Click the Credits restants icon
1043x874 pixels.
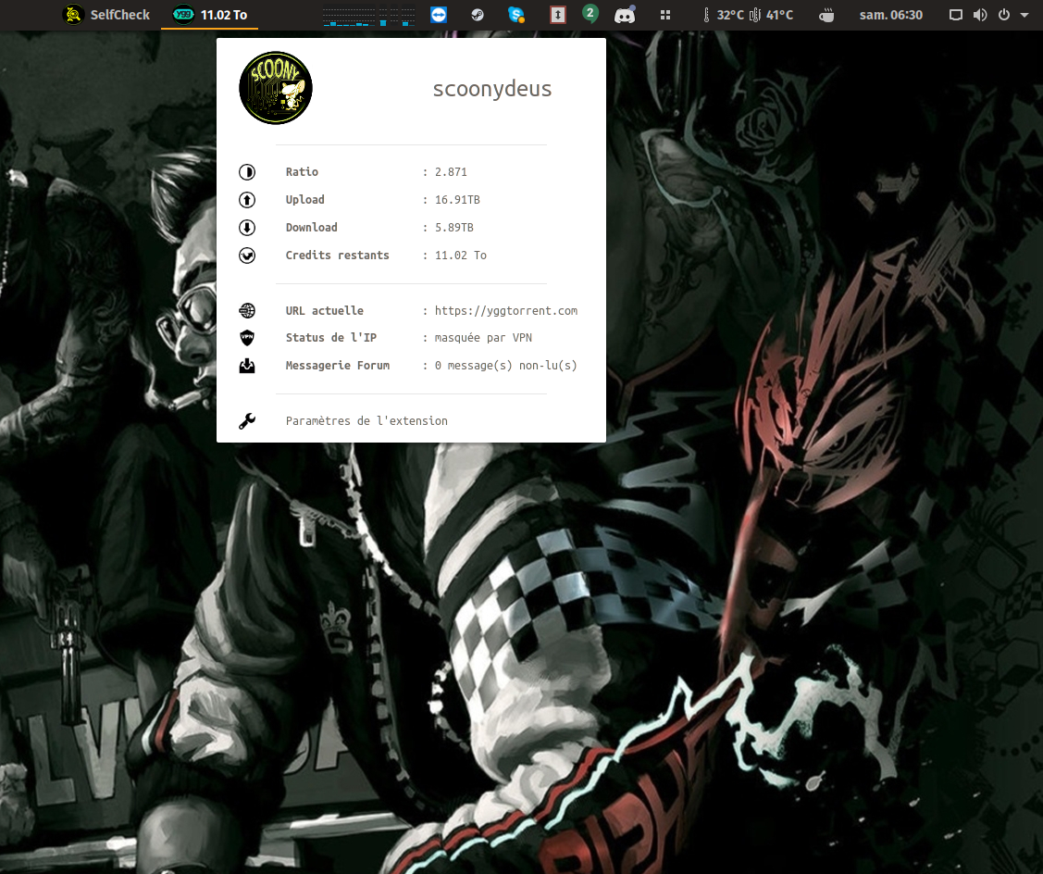247,256
